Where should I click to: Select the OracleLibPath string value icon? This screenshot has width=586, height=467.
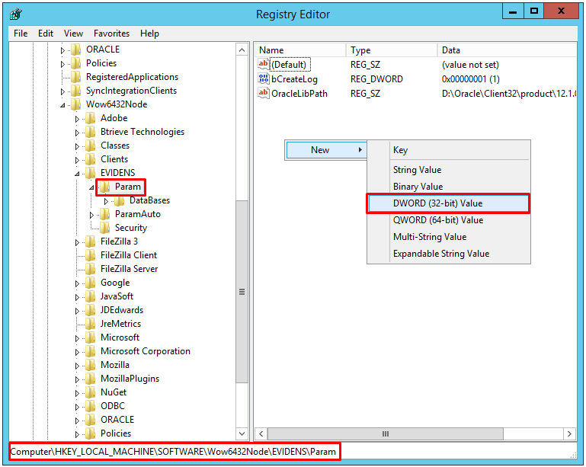(x=264, y=94)
